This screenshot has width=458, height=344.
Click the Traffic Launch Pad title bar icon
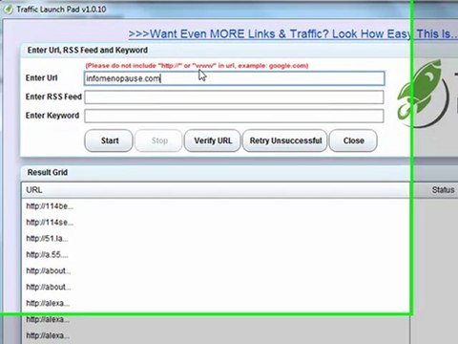tap(8, 10)
